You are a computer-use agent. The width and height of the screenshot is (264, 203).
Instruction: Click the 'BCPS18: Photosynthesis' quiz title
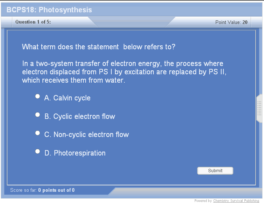coord(49,10)
